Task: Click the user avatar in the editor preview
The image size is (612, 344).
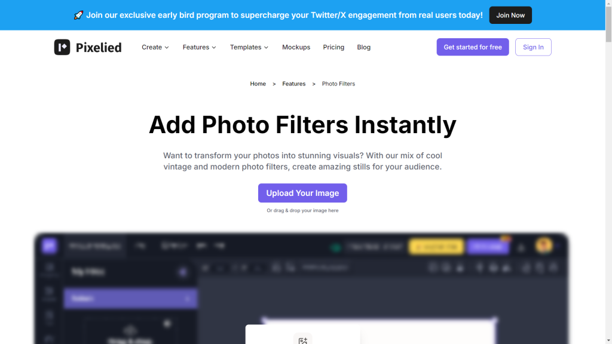Action: (543, 245)
